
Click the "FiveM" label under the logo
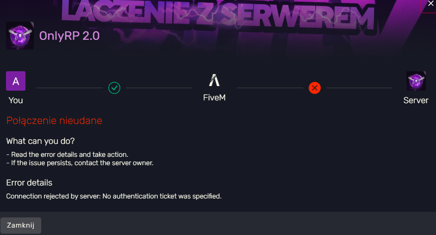[x=214, y=98]
